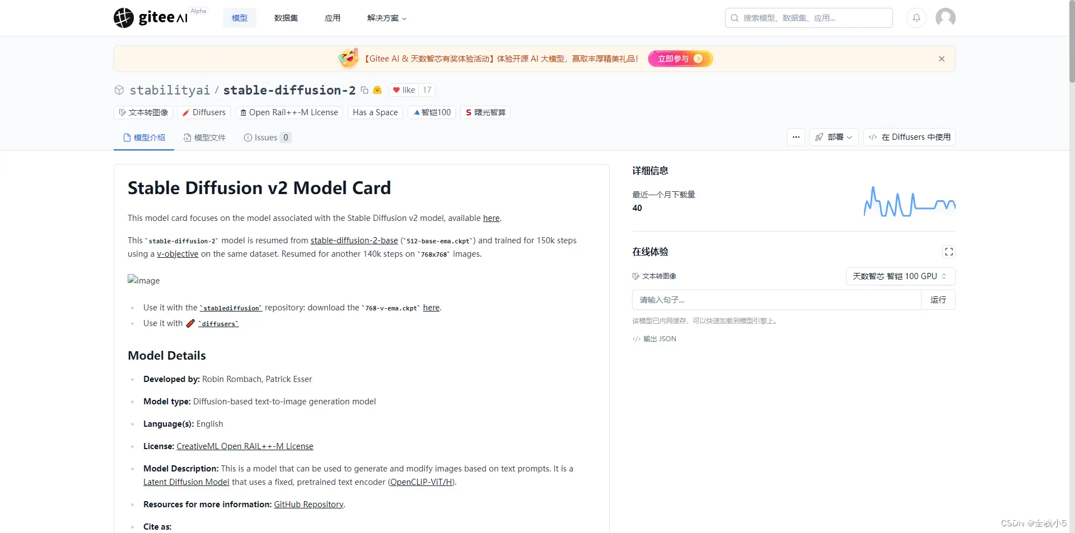Copy the model name stable-diffusion-2
The height and width of the screenshot is (533, 1075).
[364, 90]
